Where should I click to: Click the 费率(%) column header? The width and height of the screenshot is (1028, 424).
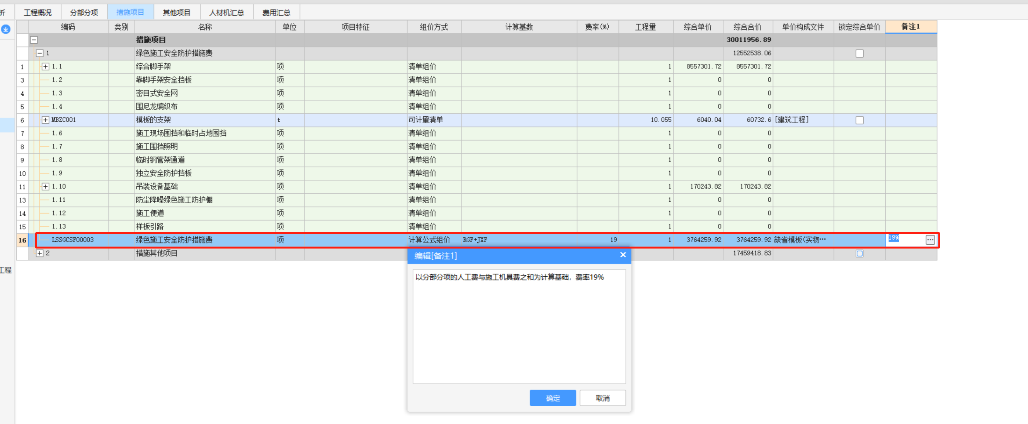tap(597, 27)
